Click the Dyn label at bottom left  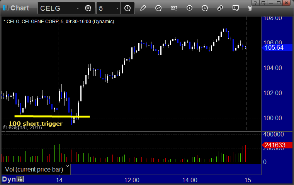tap(9, 179)
